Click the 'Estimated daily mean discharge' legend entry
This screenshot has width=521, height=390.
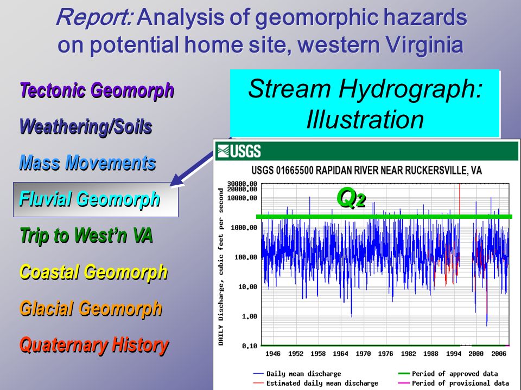click(x=316, y=383)
